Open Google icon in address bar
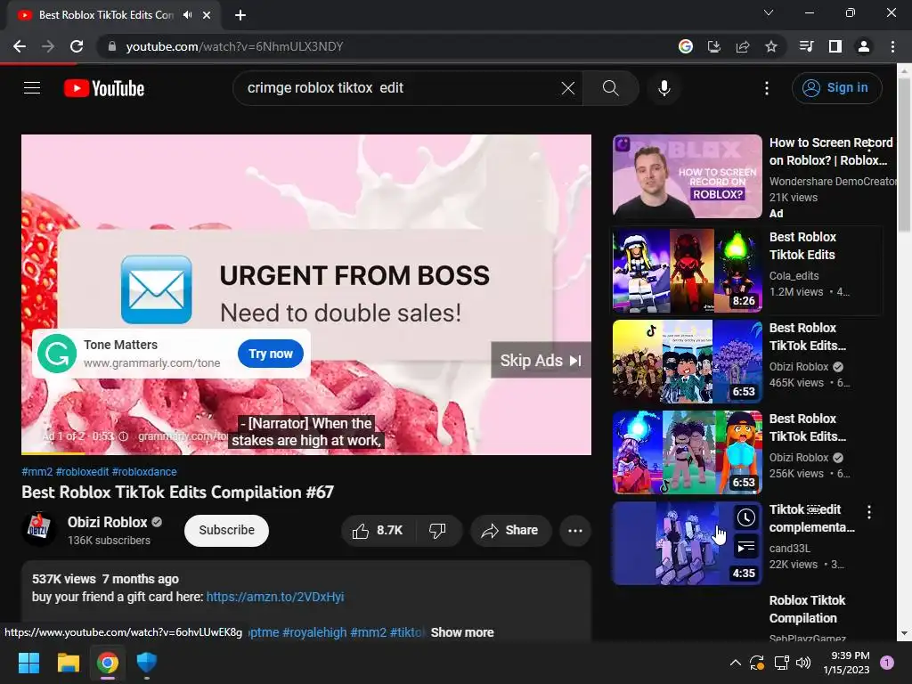This screenshot has width=912, height=684. [685, 46]
